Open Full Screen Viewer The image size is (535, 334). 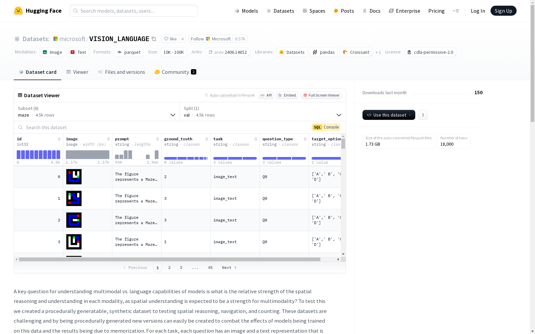(321, 95)
